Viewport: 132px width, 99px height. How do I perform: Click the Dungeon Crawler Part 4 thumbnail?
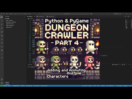click(x=67, y=49)
